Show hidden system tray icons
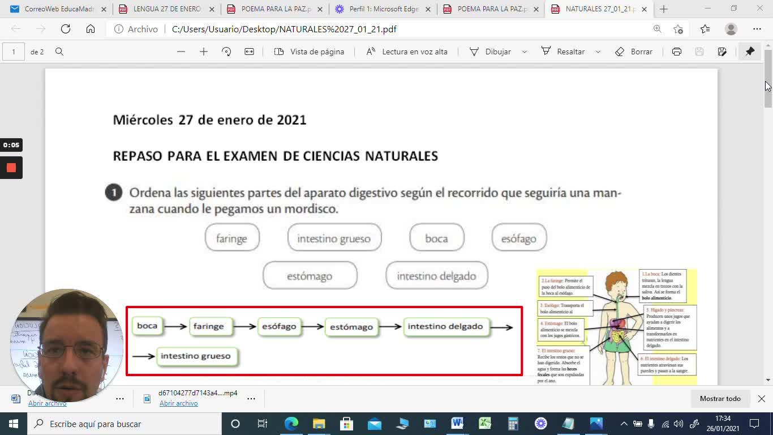 [x=624, y=424]
